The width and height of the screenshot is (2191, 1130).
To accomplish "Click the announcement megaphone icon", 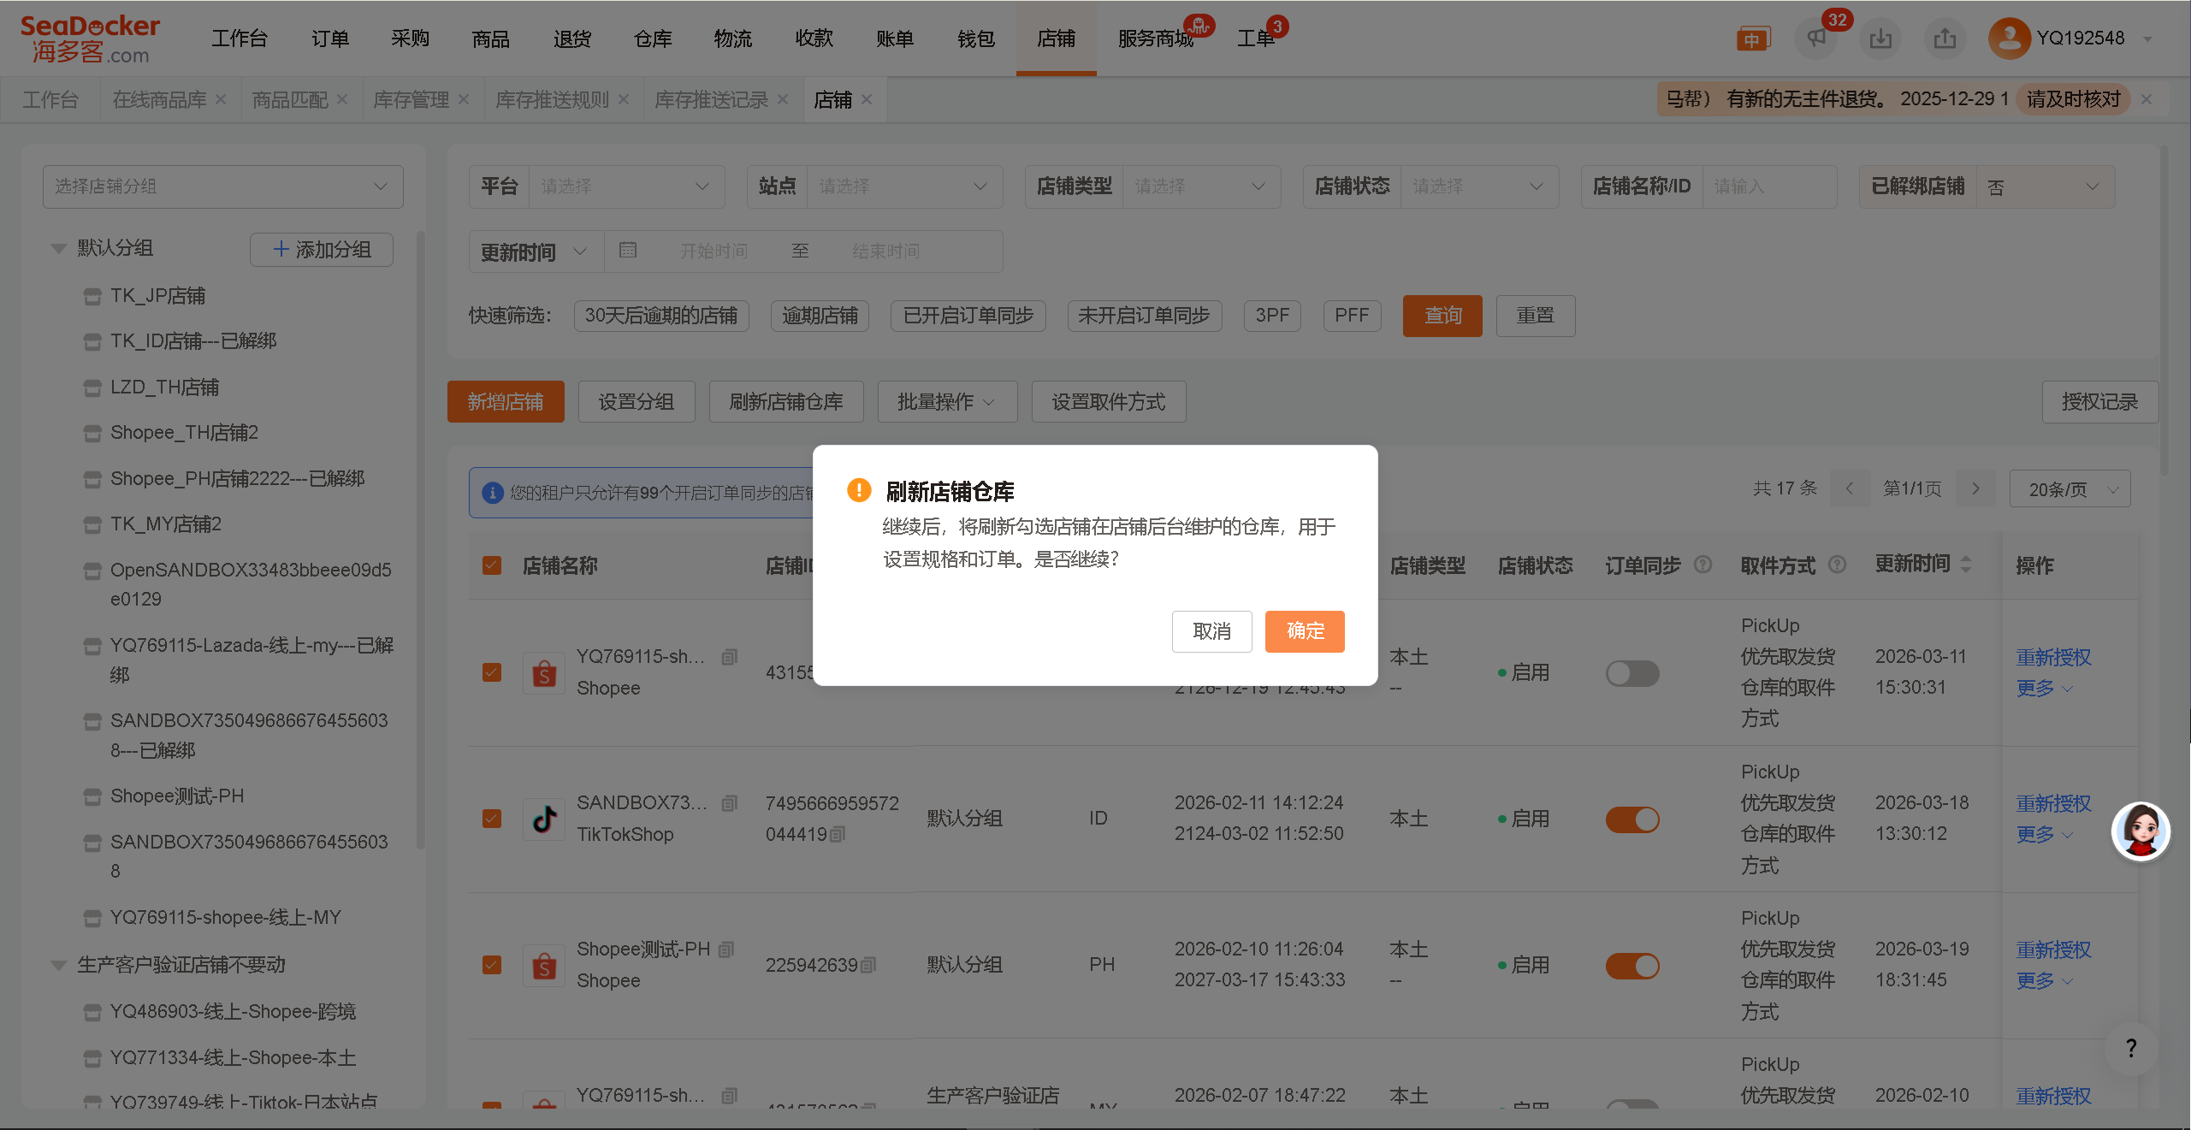I will pos(1816,38).
